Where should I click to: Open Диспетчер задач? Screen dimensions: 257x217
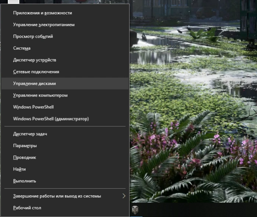[65, 134]
